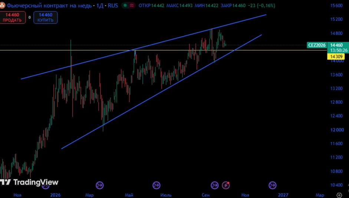Click the 15 200 price axis label
Image resolution: width=349 pixels, height=198 pixels.
[336, 19]
